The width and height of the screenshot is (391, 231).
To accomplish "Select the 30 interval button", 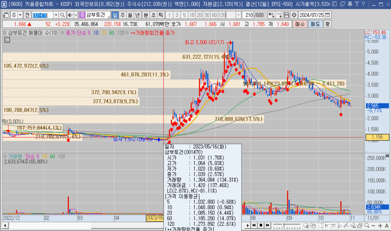I will (x=207, y=15).
